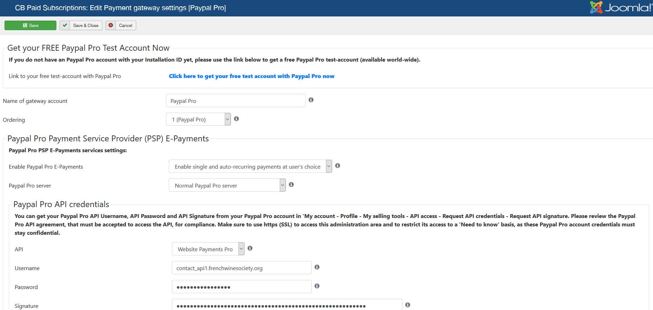
Task: Show info icon beside Username field
Action: point(317,267)
